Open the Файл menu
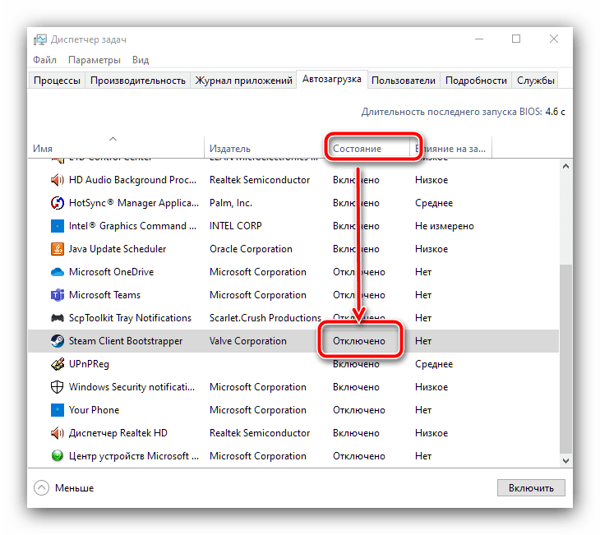Screen dimensions: 600x535 click(44, 60)
